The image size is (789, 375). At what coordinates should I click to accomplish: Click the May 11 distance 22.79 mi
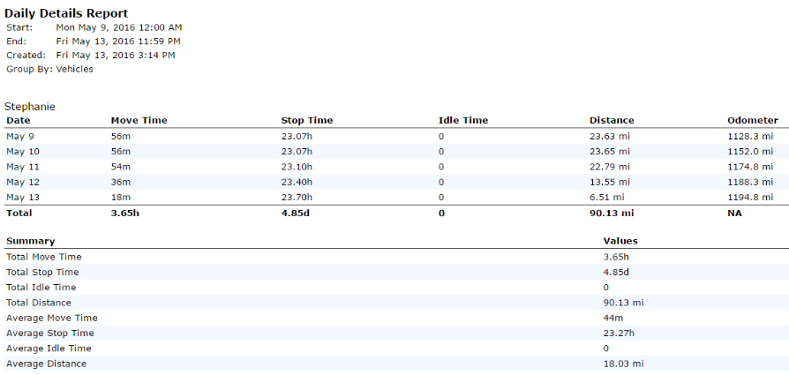click(609, 167)
